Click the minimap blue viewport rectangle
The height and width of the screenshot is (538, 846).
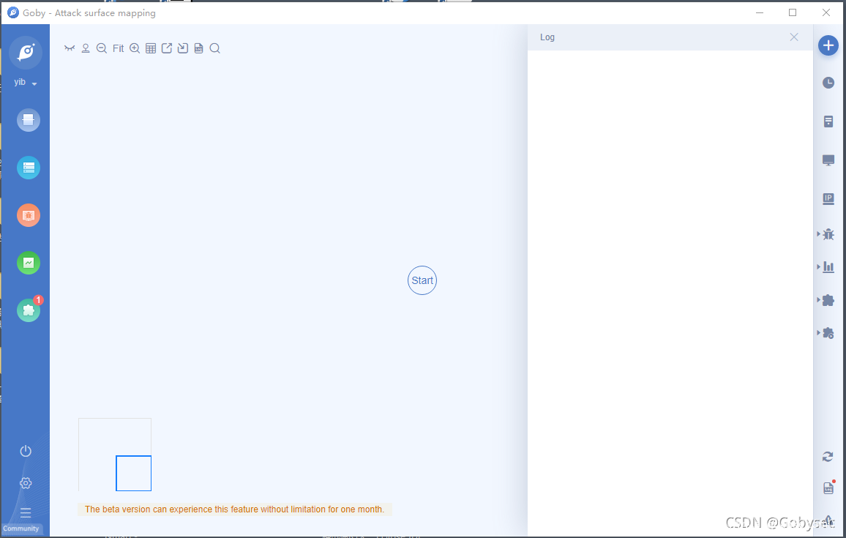click(x=133, y=473)
